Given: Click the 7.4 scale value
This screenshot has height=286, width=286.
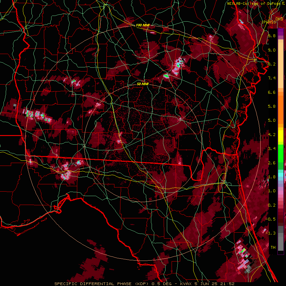Looking at the screenshot, I should point(272,78).
